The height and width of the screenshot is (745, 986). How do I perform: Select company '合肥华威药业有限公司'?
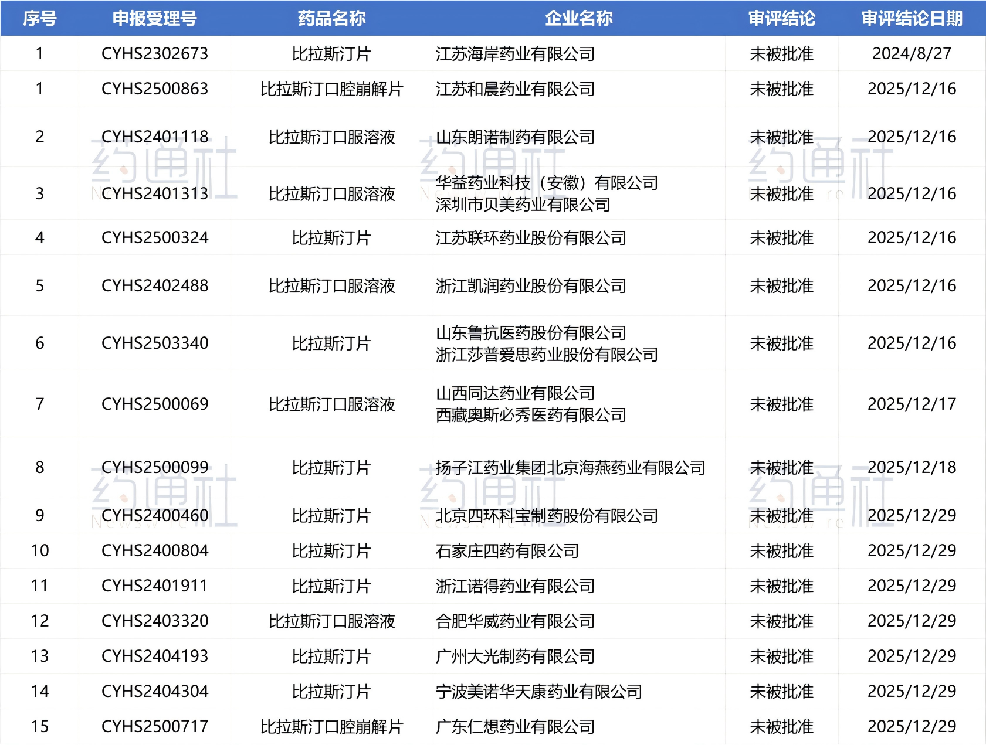(515, 621)
